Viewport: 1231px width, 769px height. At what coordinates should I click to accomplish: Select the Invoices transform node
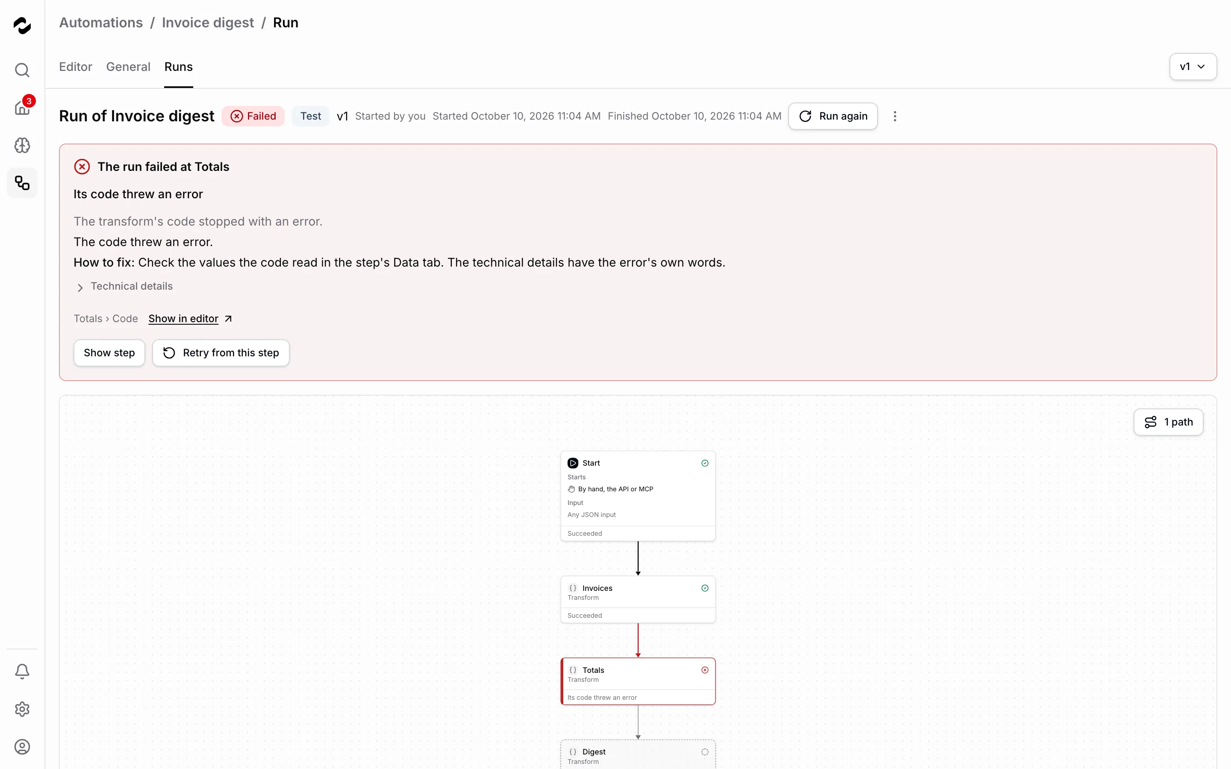tap(638, 600)
